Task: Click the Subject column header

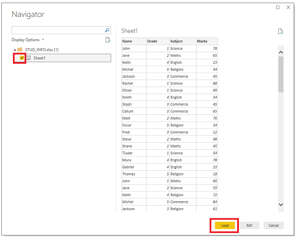Action: pyautogui.click(x=183, y=41)
